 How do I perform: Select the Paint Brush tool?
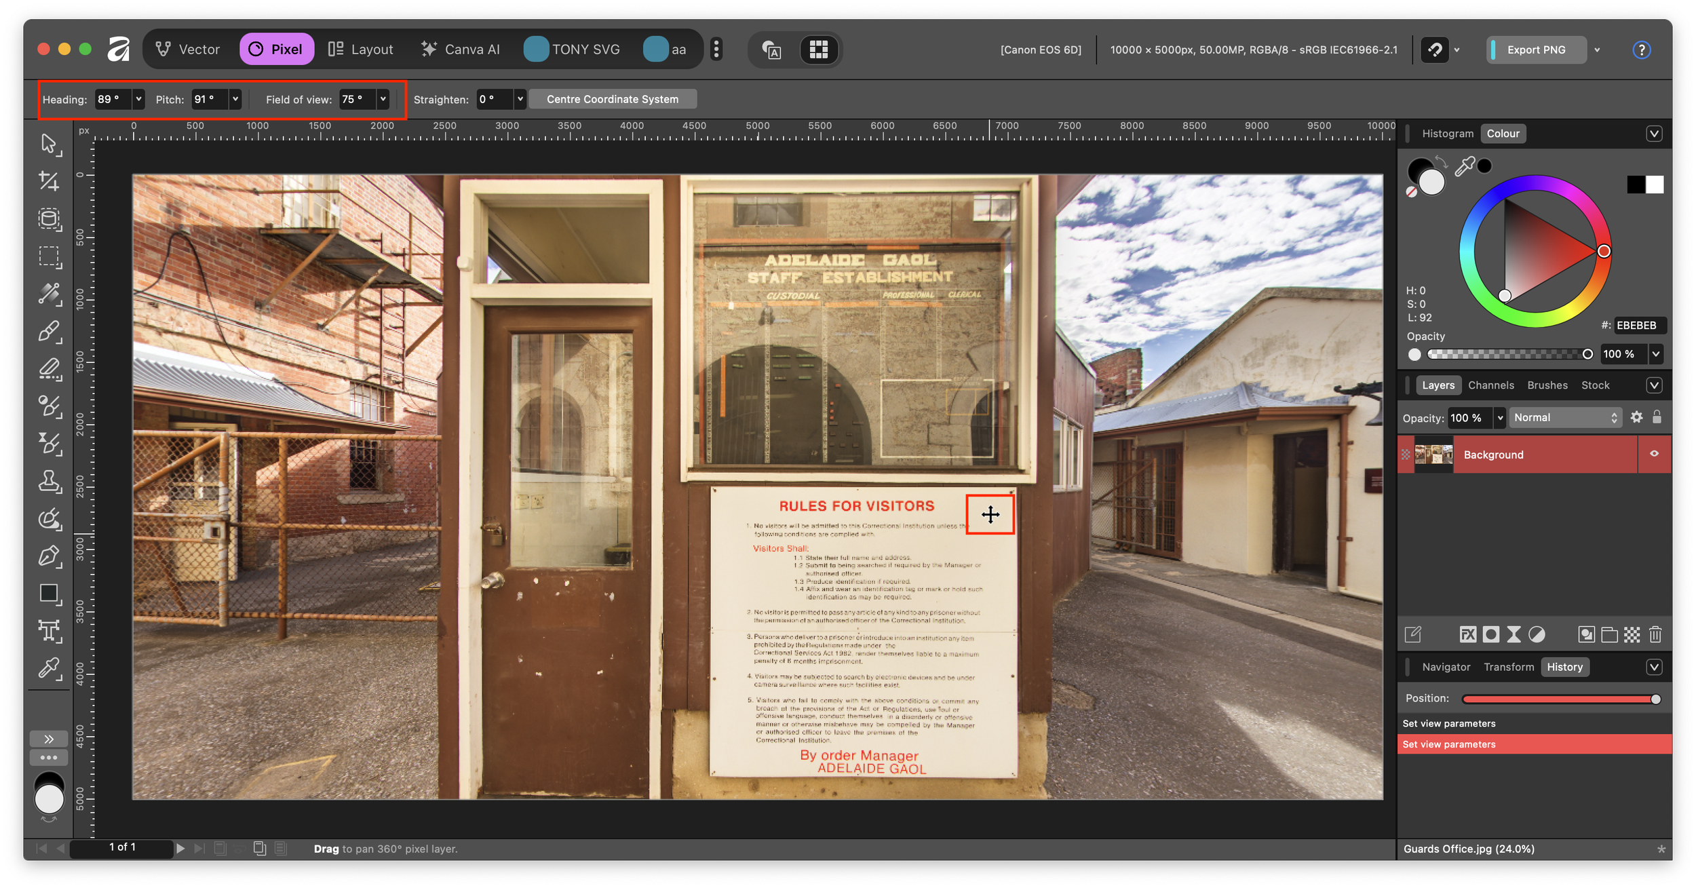49,331
